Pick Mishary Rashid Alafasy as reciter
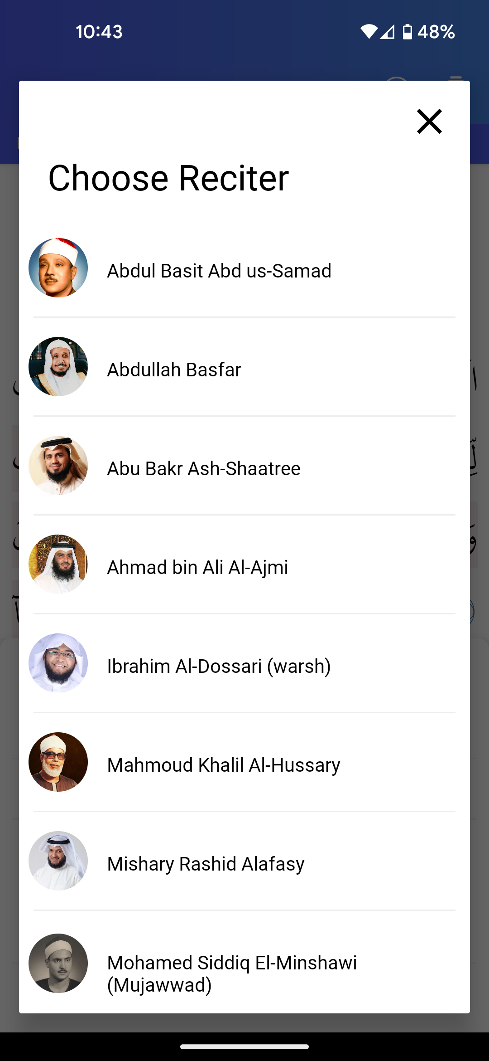Screen dimensions: 489x1061 click(206, 864)
